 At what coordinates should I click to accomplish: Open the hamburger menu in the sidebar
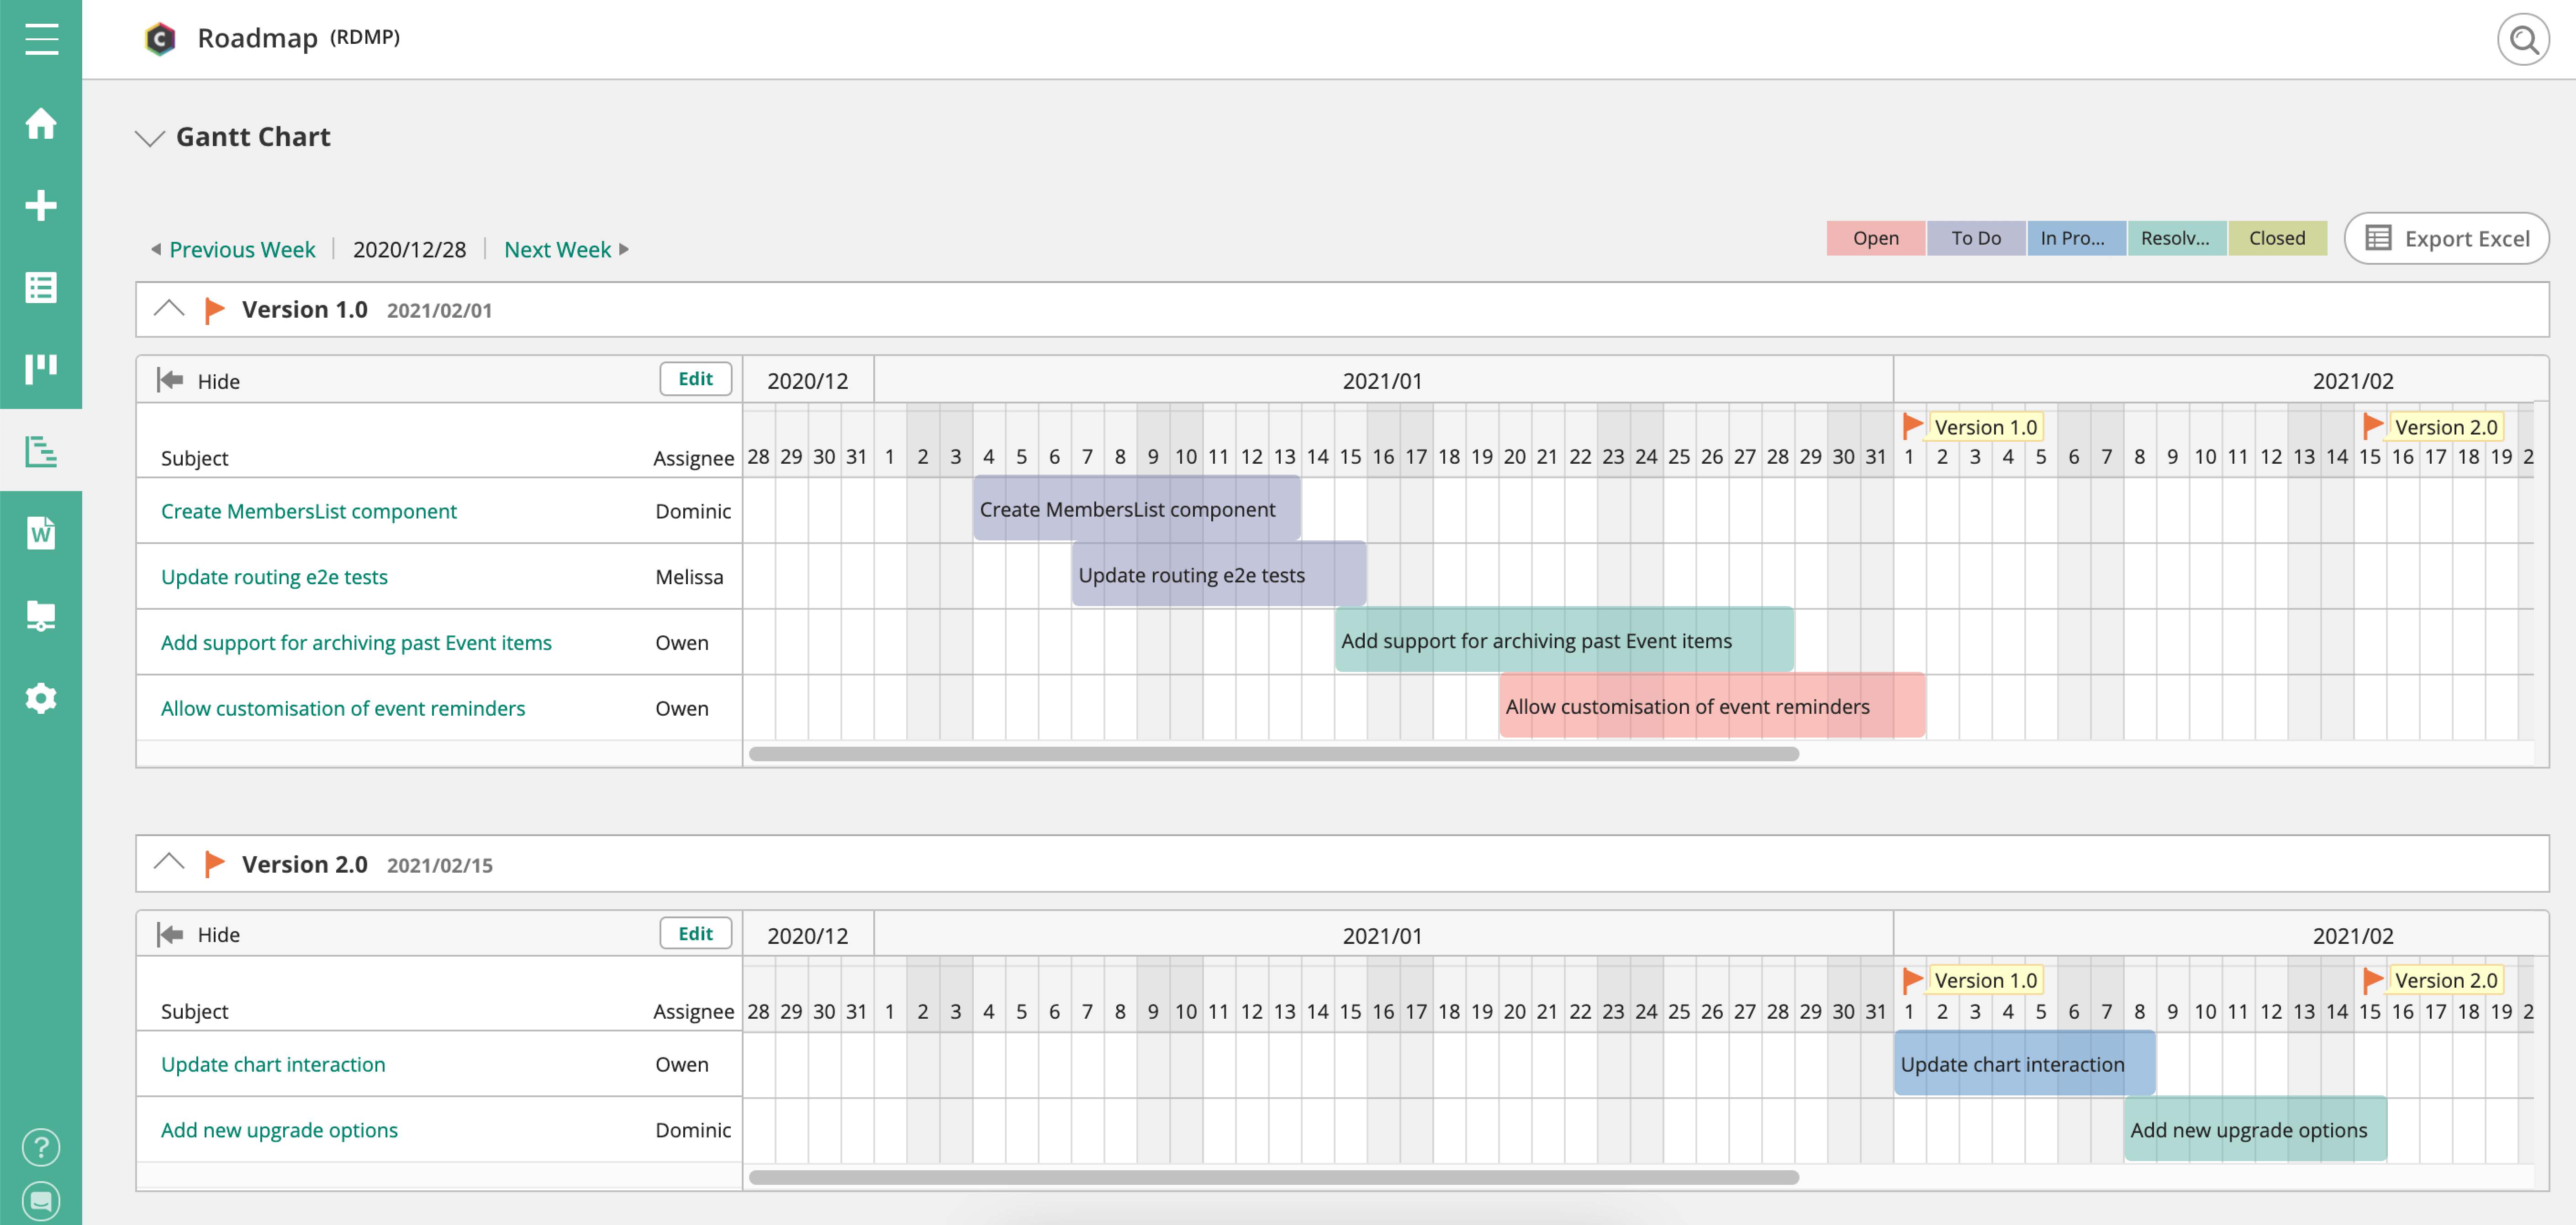click(x=41, y=39)
